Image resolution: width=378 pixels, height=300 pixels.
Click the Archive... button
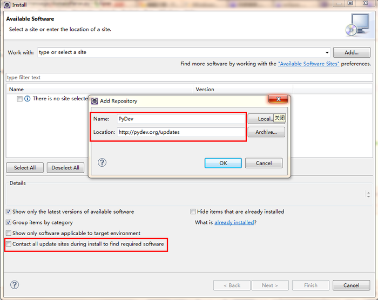click(266, 132)
